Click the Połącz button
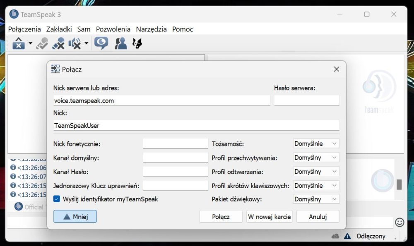 (221, 217)
